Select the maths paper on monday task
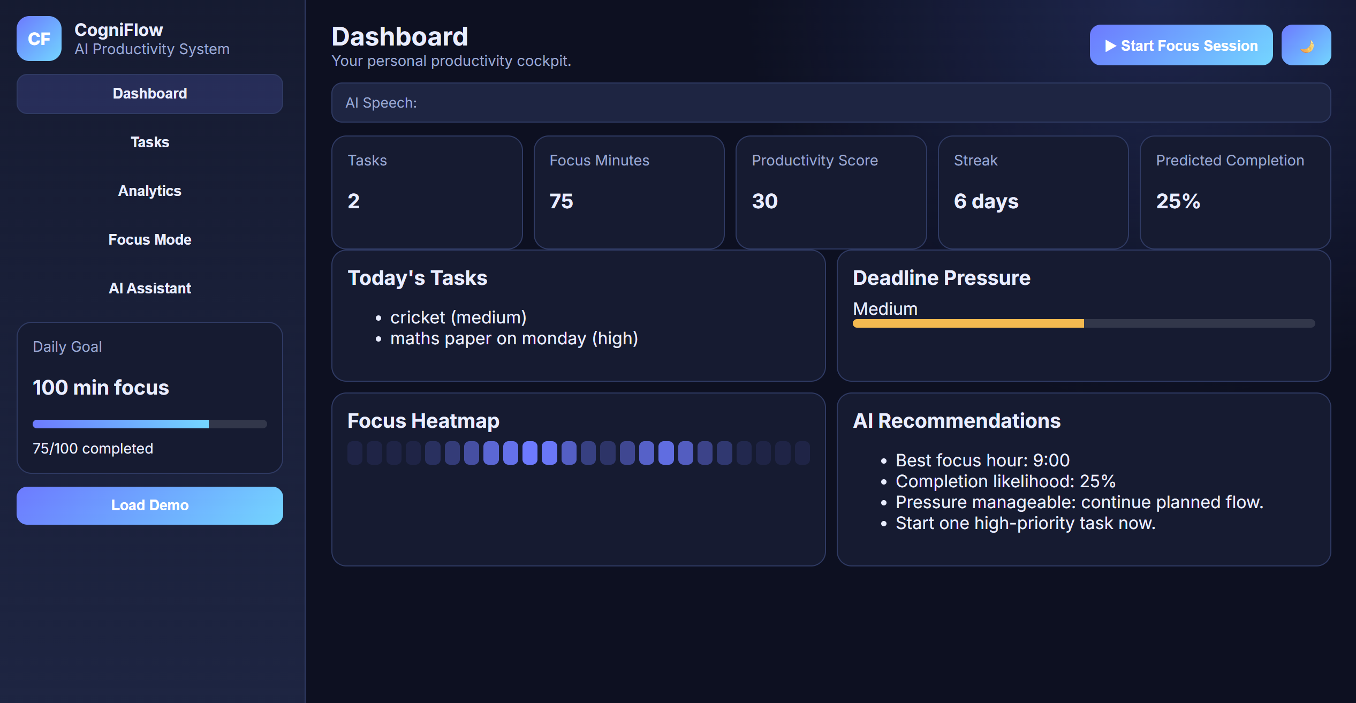 513,338
